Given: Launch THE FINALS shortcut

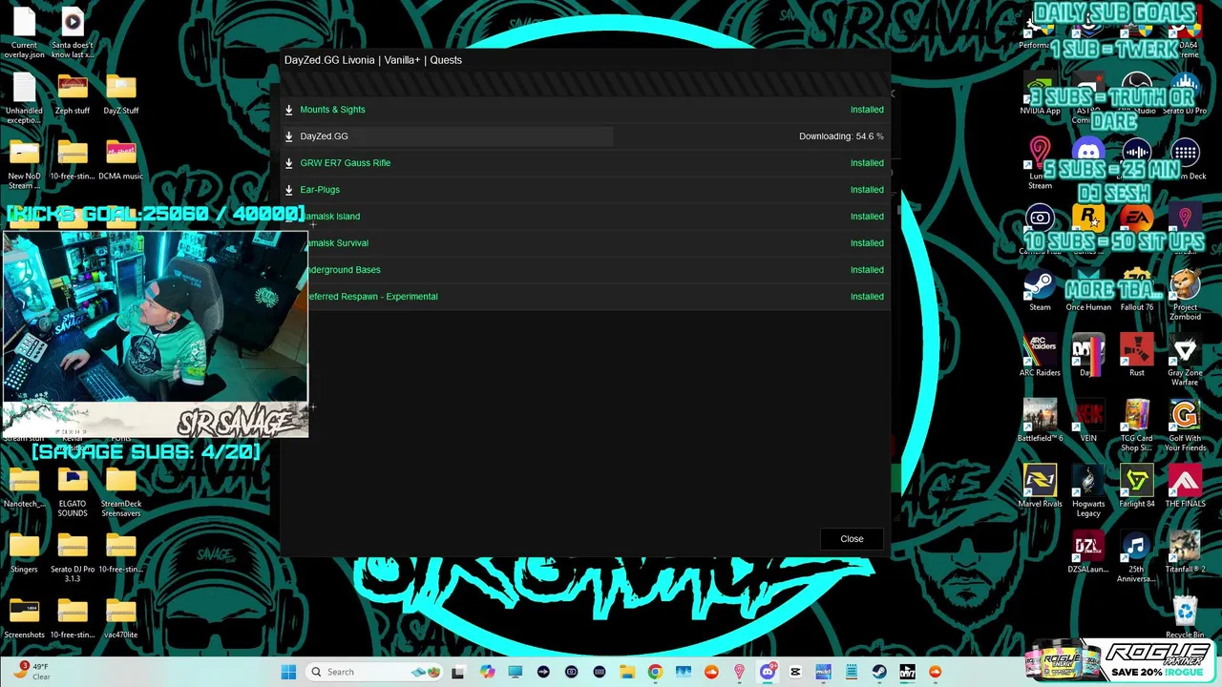Looking at the screenshot, I should 1185,488.
